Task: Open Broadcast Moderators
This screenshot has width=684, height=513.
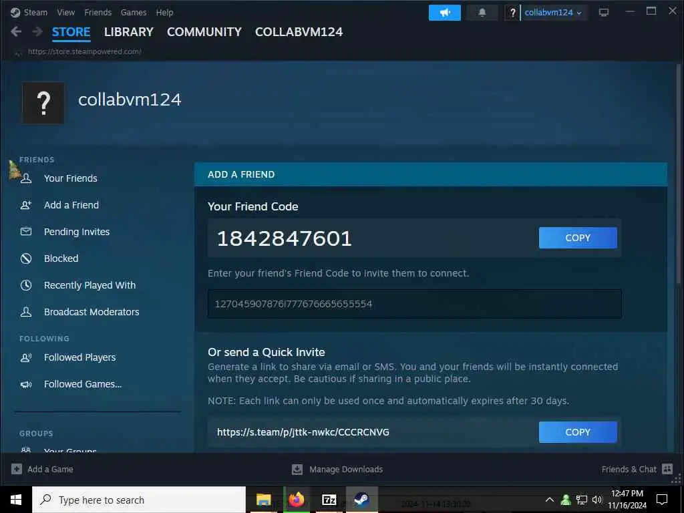Action: pos(92,312)
